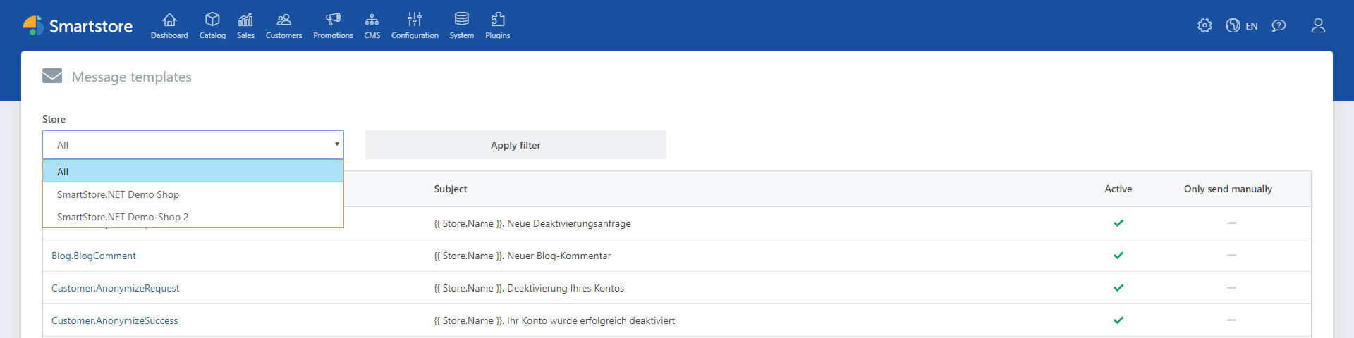Select SmartStore.NET Demo Shop option

click(118, 194)
